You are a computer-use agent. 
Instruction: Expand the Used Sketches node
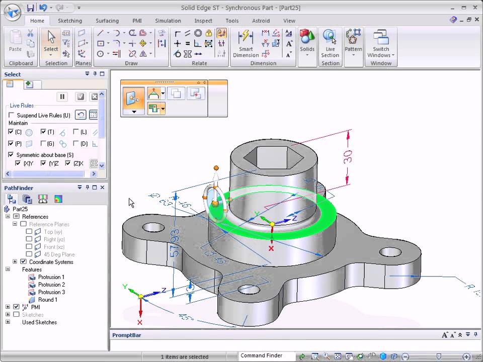8,322
